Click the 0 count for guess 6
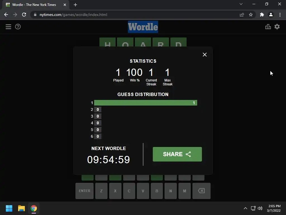286x215 pixels. (x=98, y=136)
